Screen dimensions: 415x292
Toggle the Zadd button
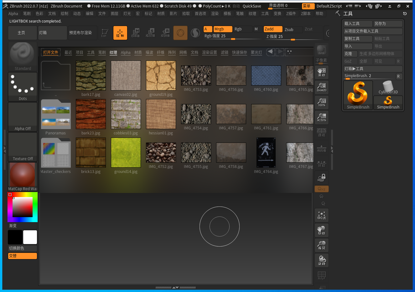[x=273, y=29]
